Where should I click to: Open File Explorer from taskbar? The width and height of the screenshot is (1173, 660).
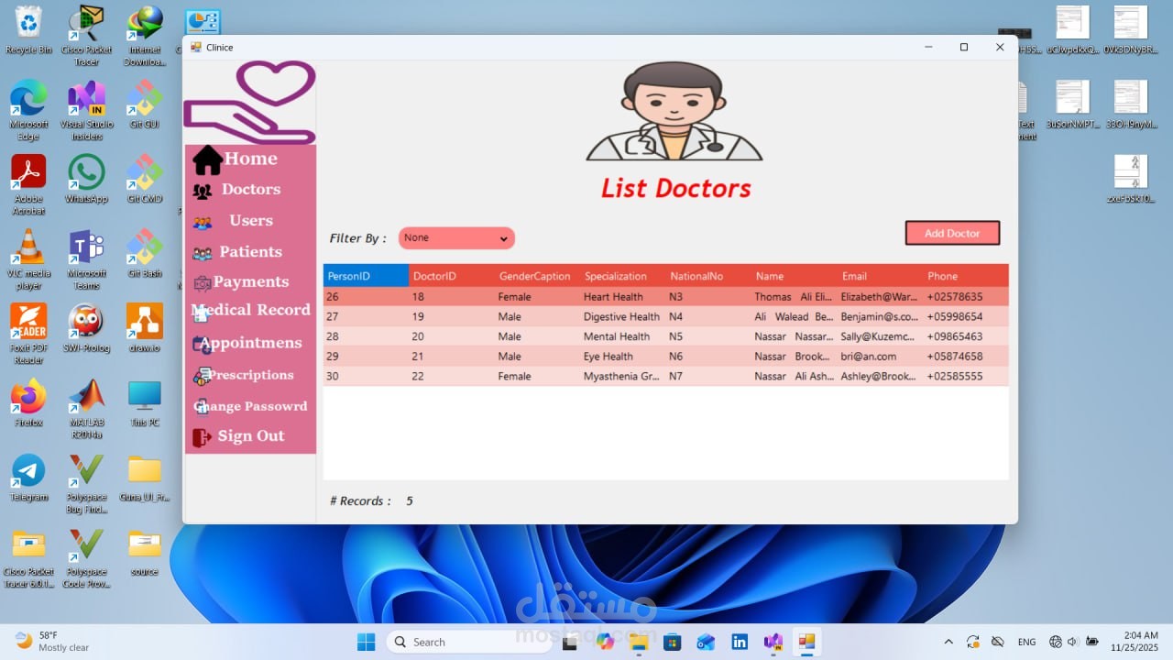638,642
